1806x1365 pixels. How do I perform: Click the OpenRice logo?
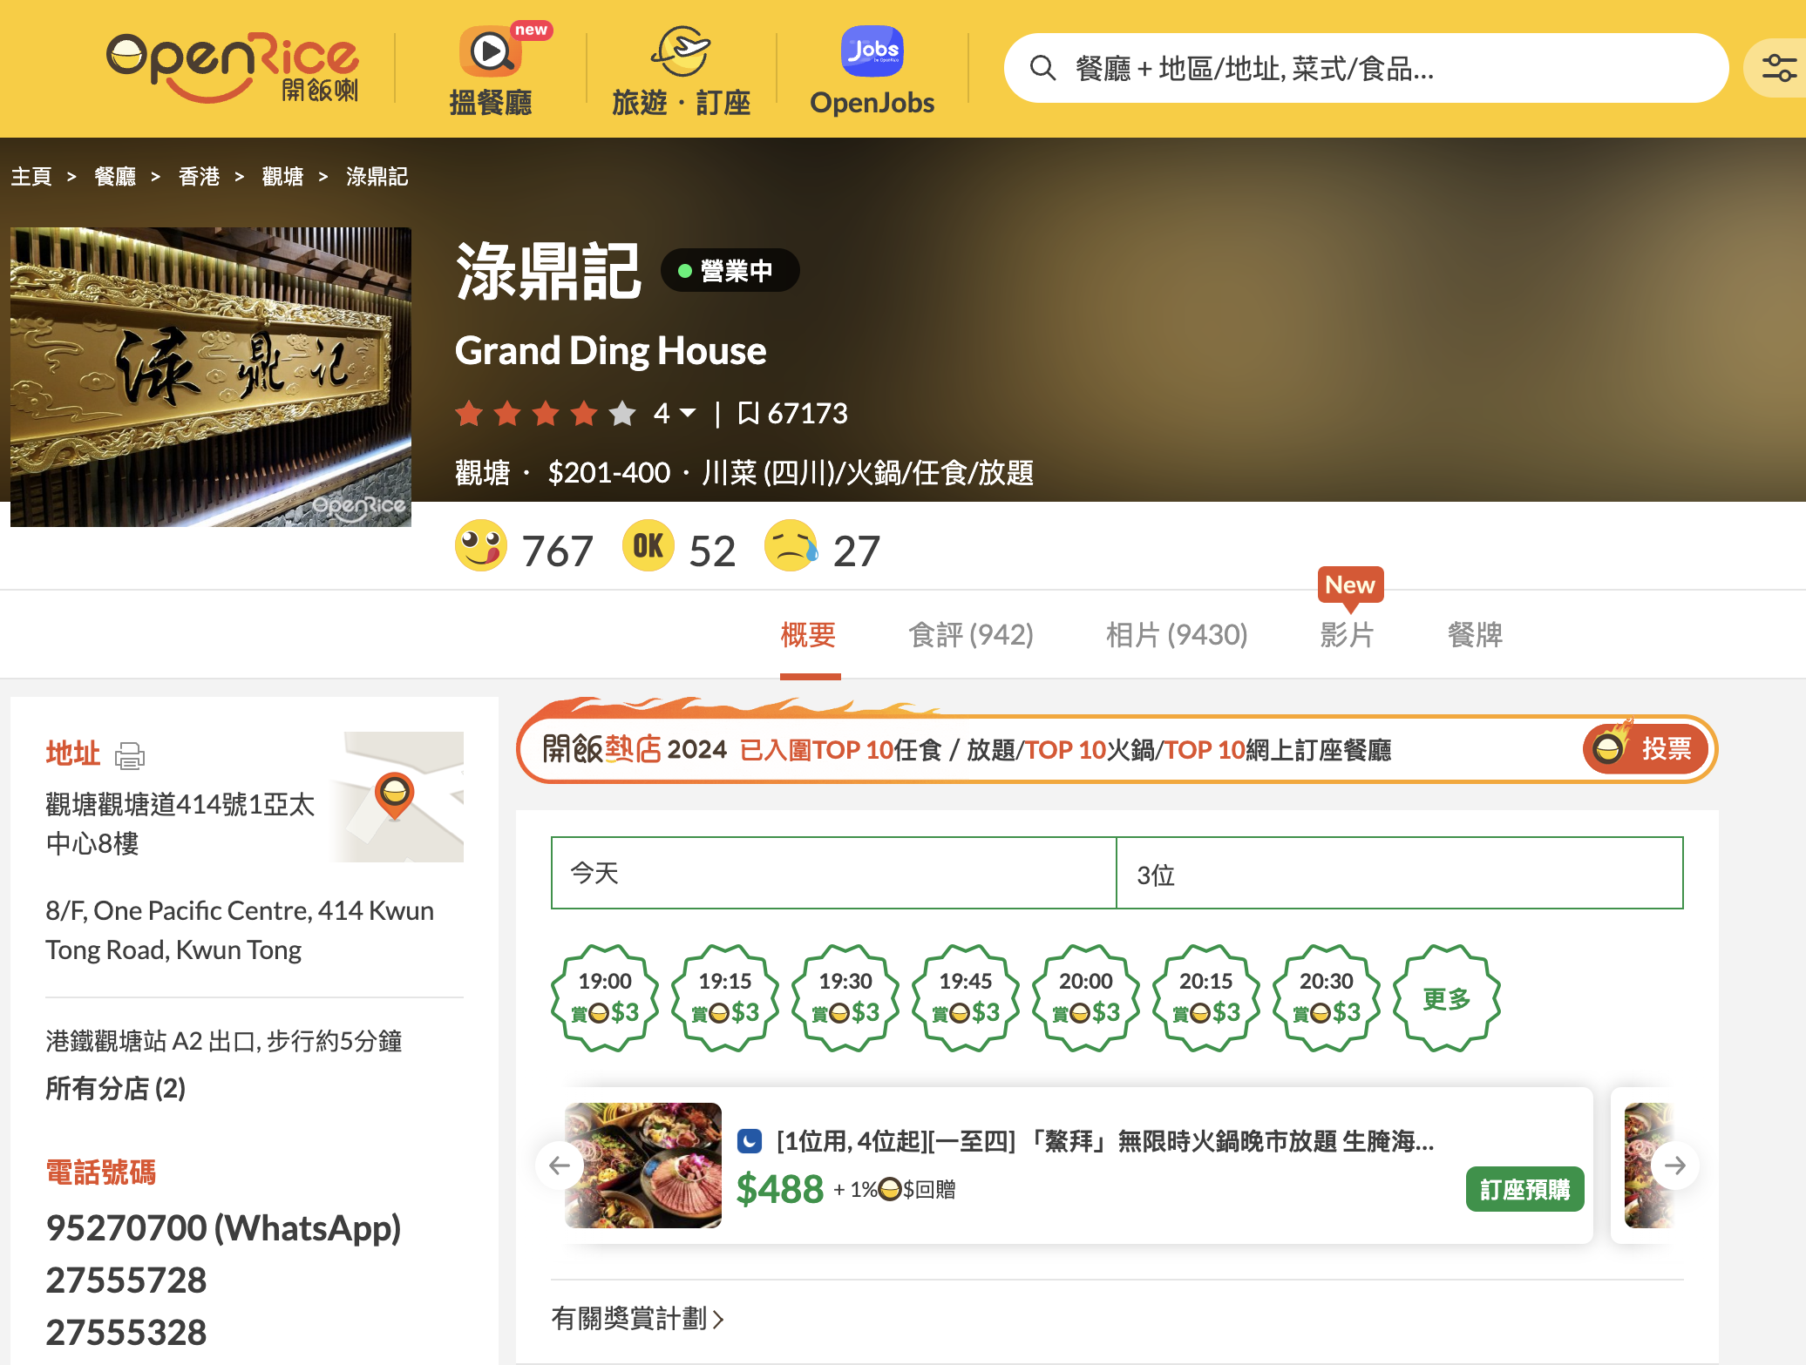(x=232, y=68)
